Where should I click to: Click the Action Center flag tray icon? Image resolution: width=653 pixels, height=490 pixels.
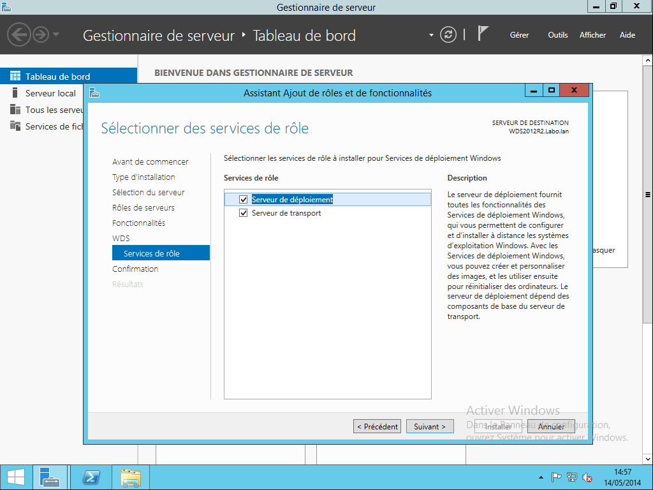pos(556,477)
